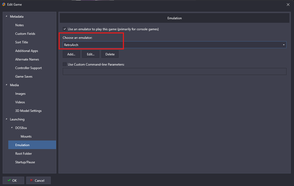Click the custom command-line parameters text field
The image size is (294, 186).
click(174, 71)
